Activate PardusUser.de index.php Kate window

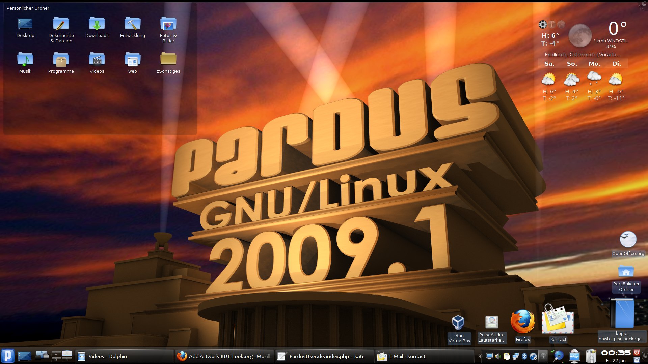[x=324, y=356]
